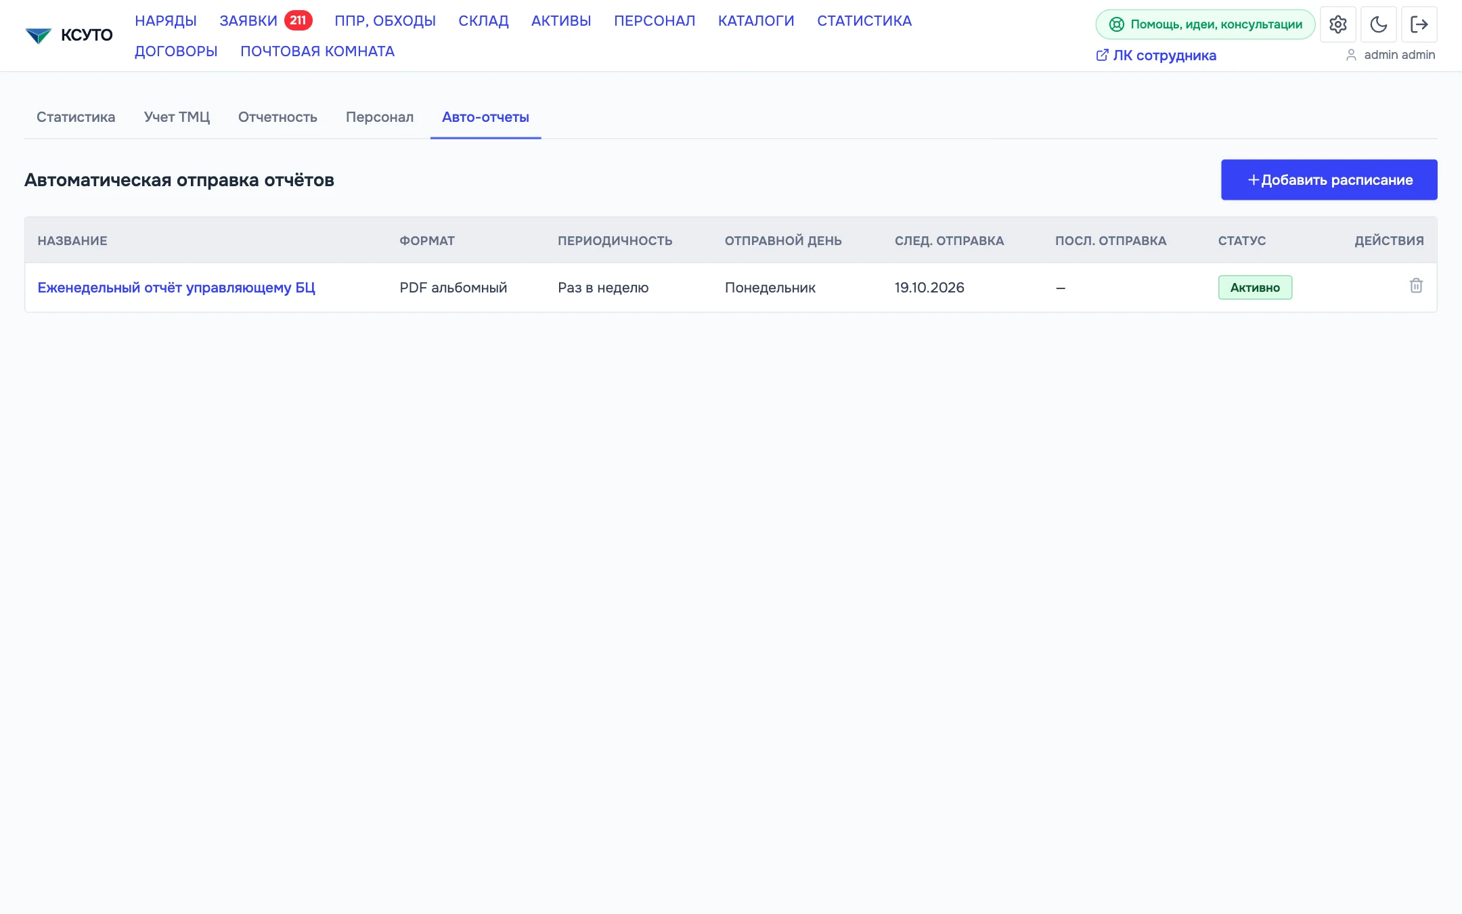1462x914 pixels.
Task: Click ПЕРИОДИЧНОСТЬ column header
Action: tap(615, 241)
